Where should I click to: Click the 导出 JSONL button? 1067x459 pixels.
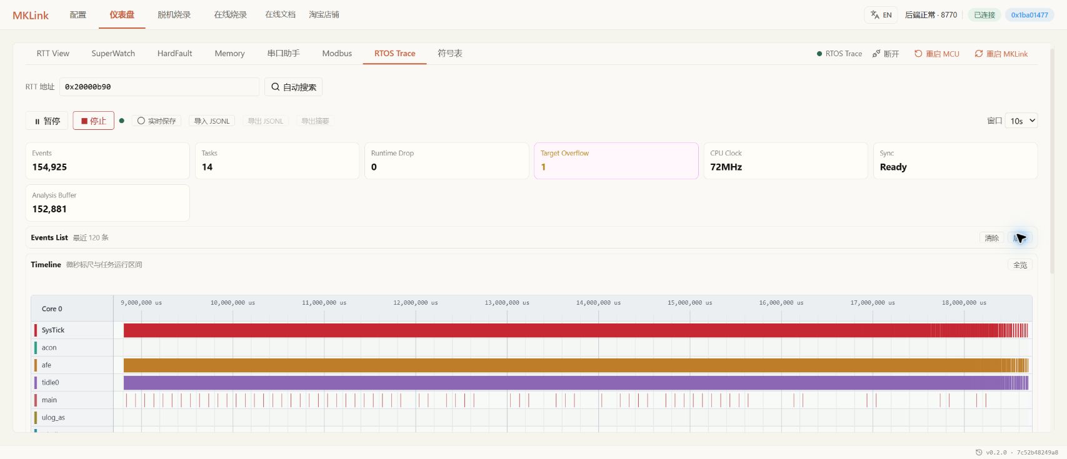point(266,121)
